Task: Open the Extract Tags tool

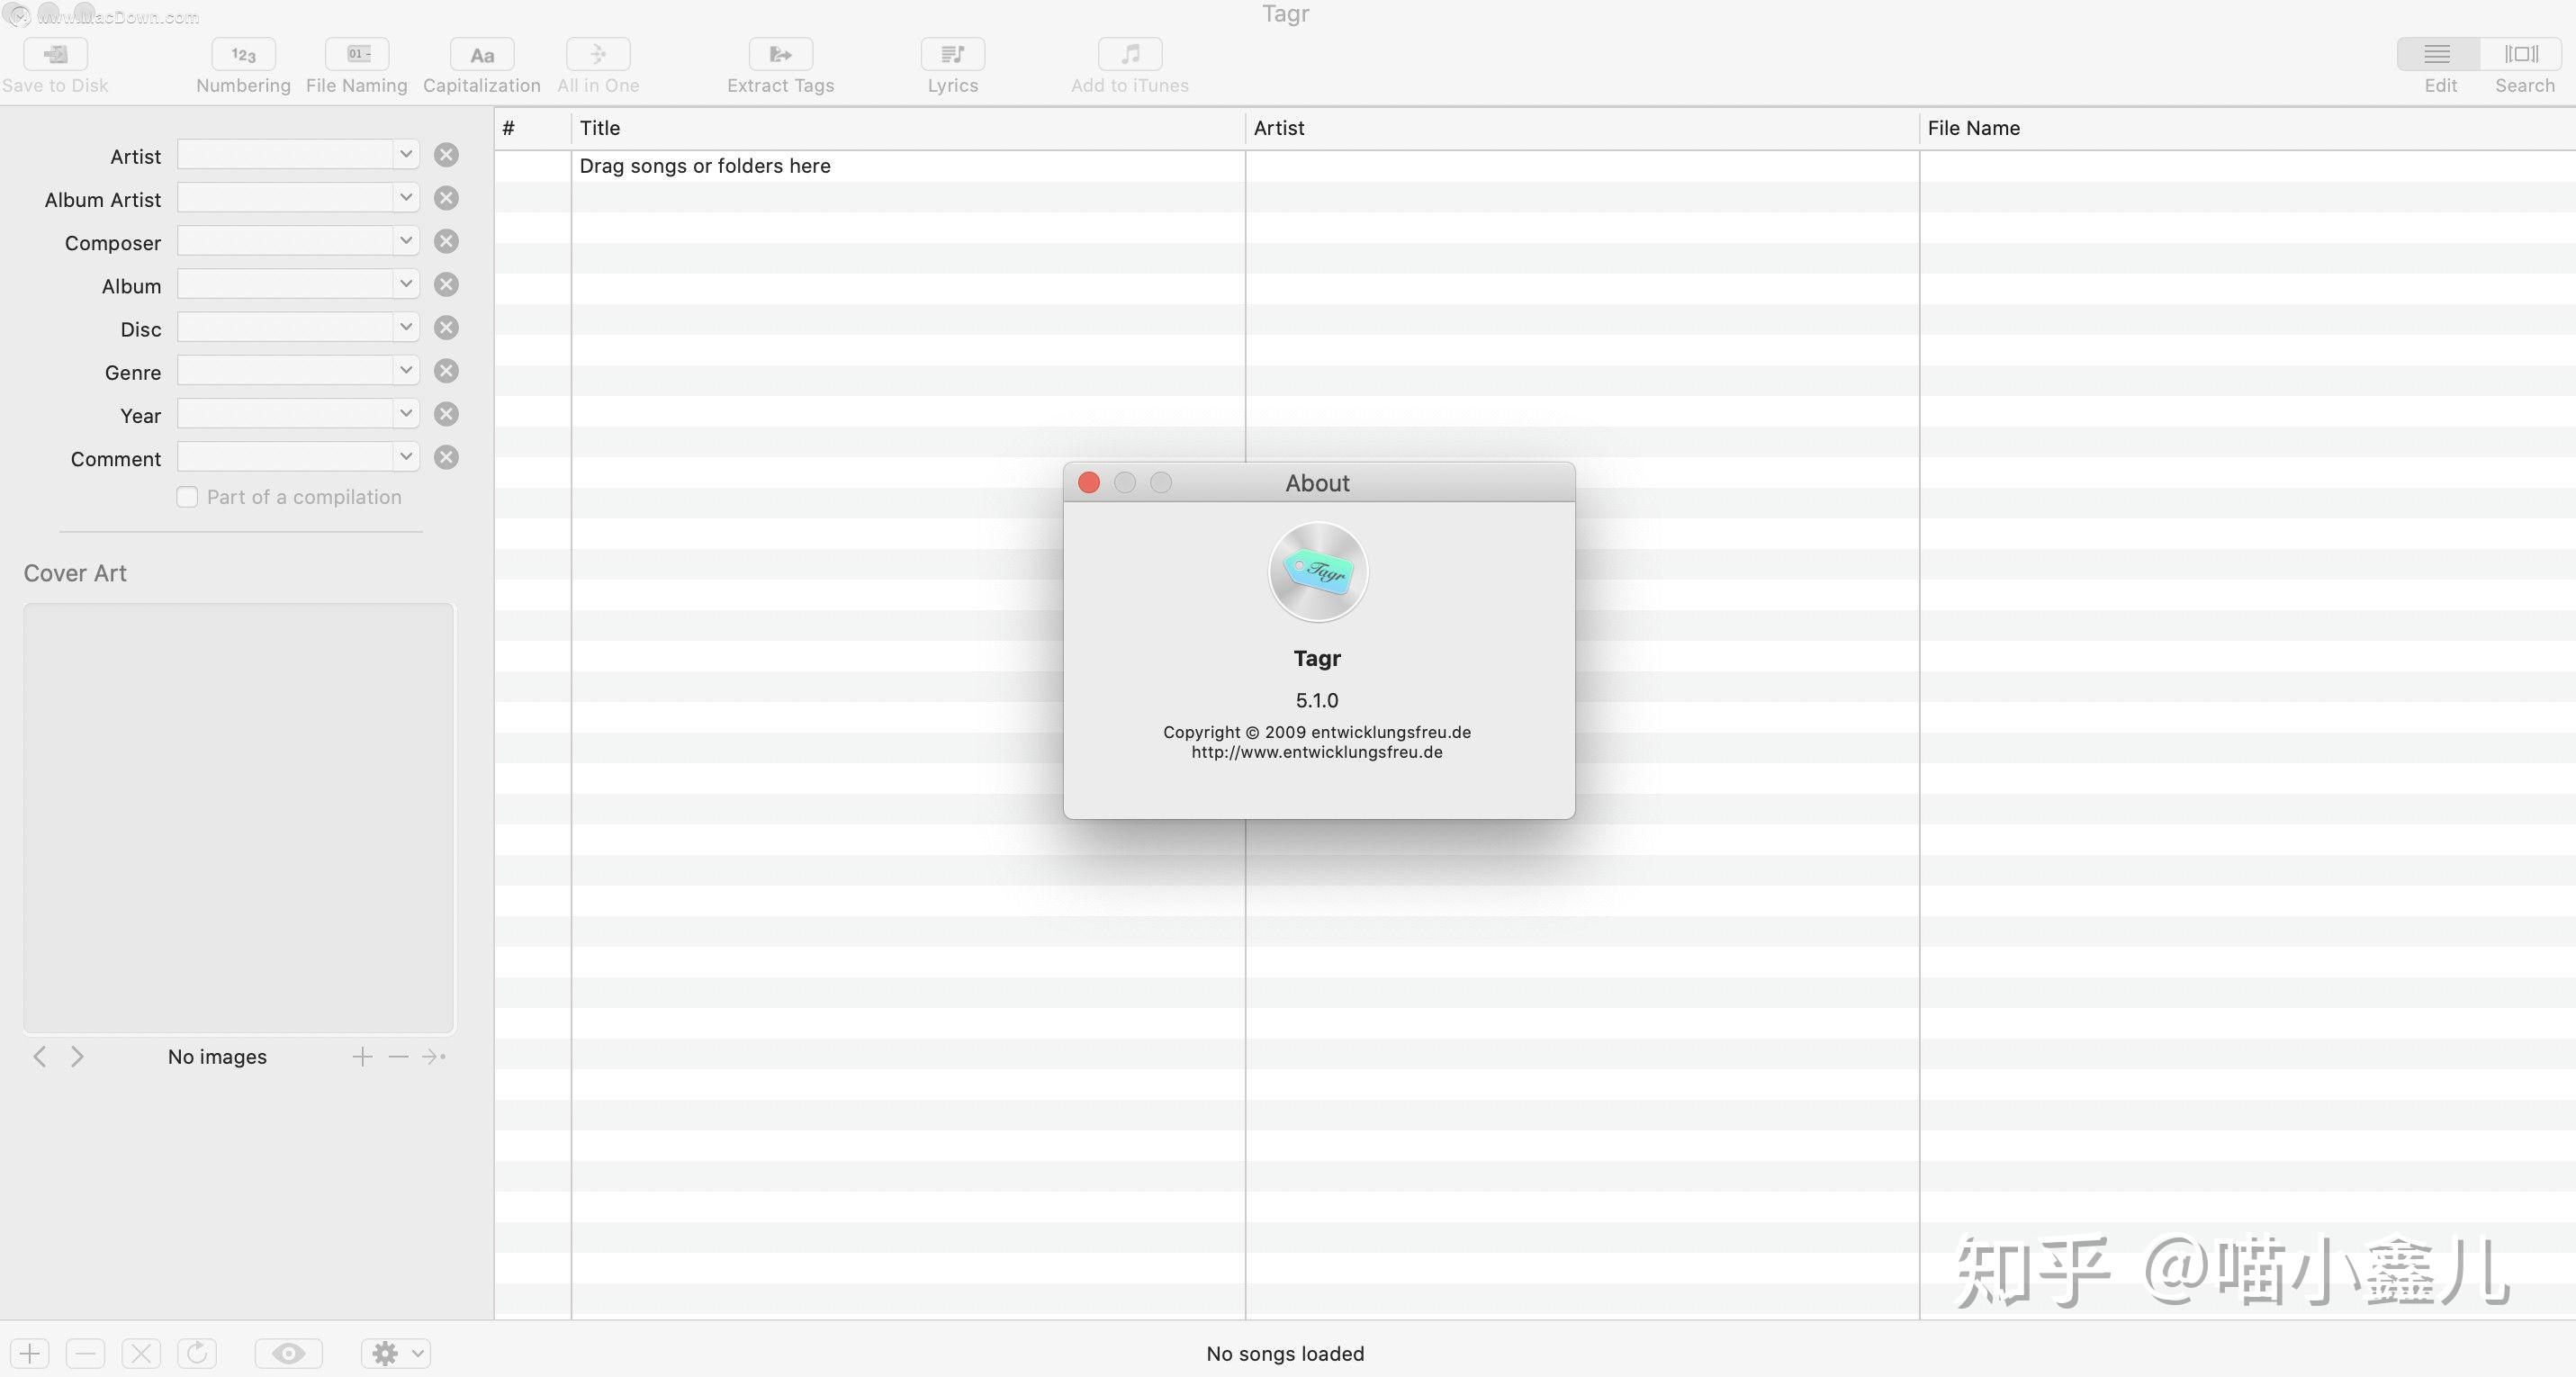Action: [781, 54]
